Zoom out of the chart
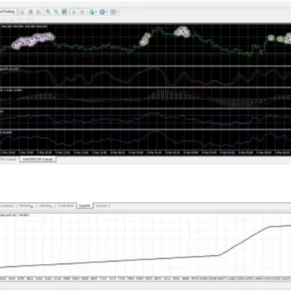The height and width of the screenshot is (291, 291). click(x=56, y=12)
